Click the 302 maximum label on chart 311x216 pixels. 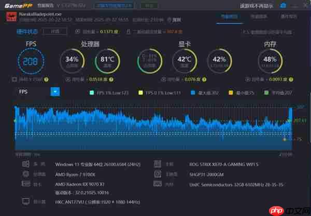[300, 107]
